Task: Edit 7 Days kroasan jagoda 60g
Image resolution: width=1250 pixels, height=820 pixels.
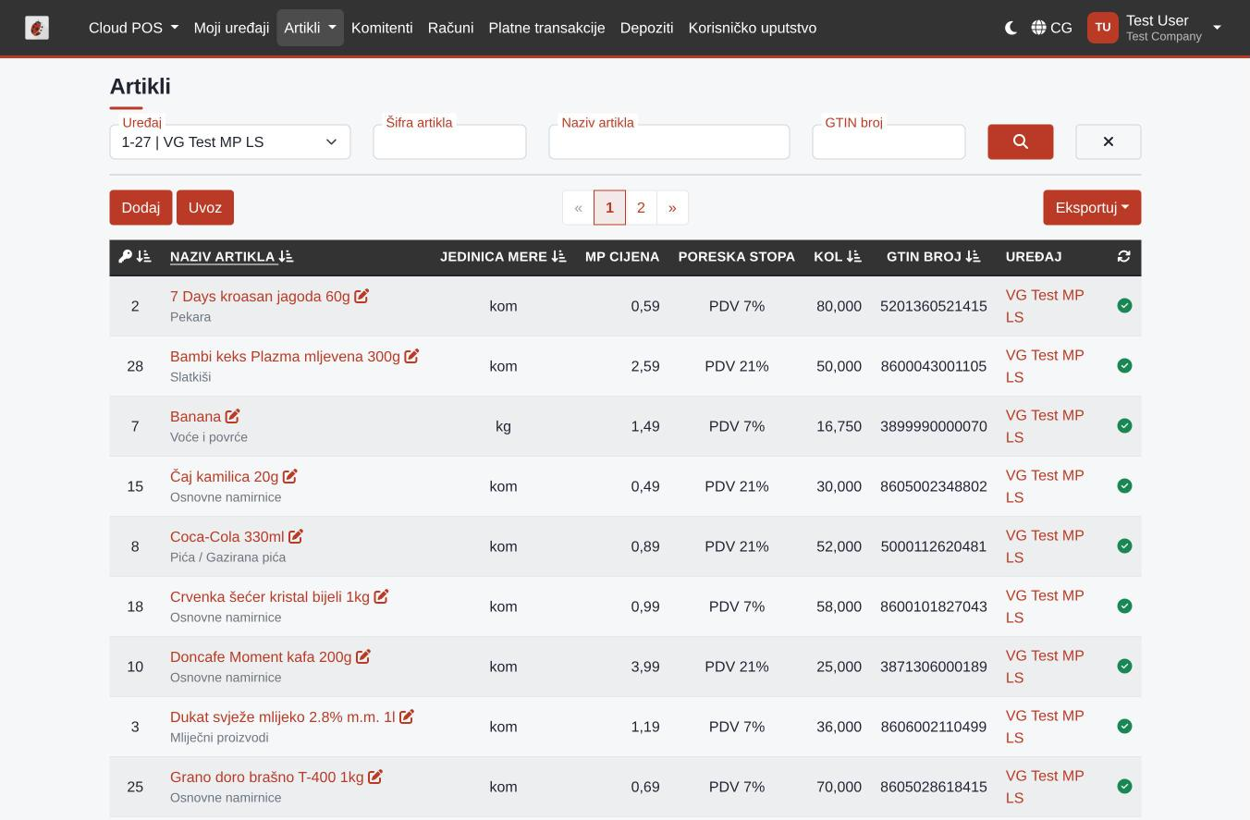Action: [362, 296]
